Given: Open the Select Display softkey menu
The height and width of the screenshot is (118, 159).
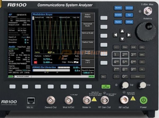Looking at the screenshot, I should tap(88, 17).
